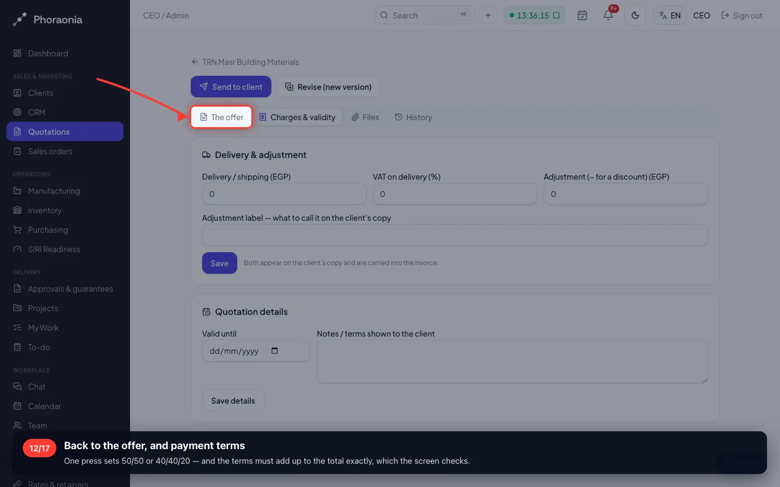Open the To-do list
780x487 pixels.
[65, 347]
